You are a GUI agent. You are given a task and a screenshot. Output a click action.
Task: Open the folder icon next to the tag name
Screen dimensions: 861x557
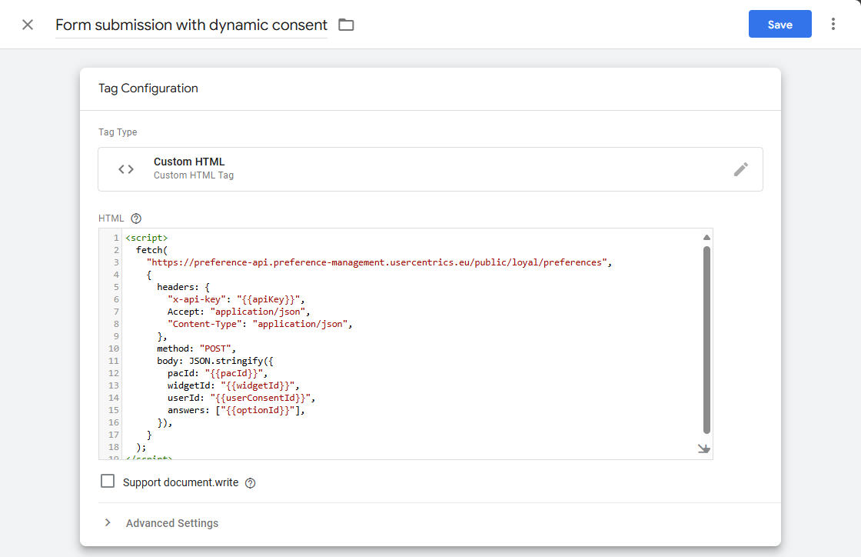point(346,25)
